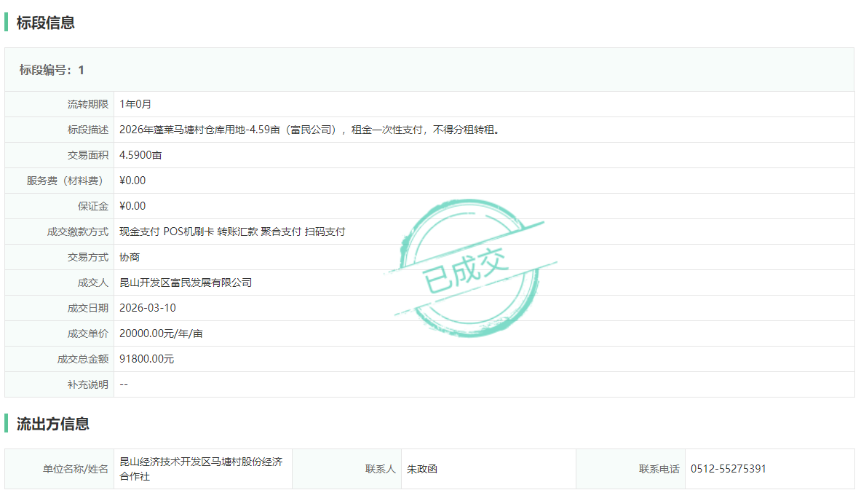This screenshot has width=861, height=498.
Task: Click the 交易方式 value 协商
Action: pos(130,257)
